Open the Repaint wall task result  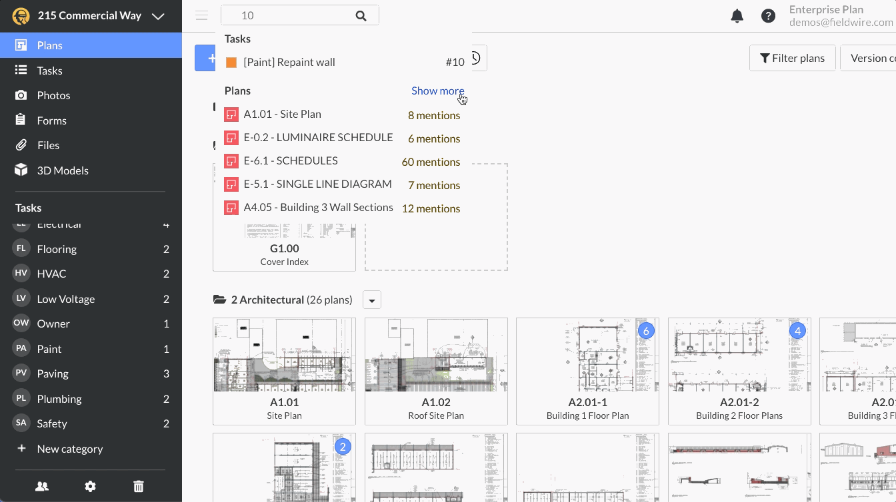click(x=345, y=62)
